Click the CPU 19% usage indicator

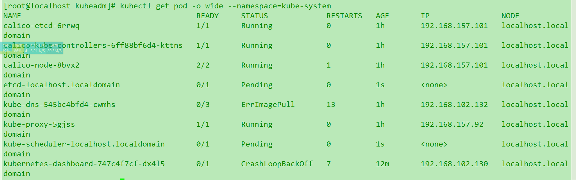pos(6,51)
